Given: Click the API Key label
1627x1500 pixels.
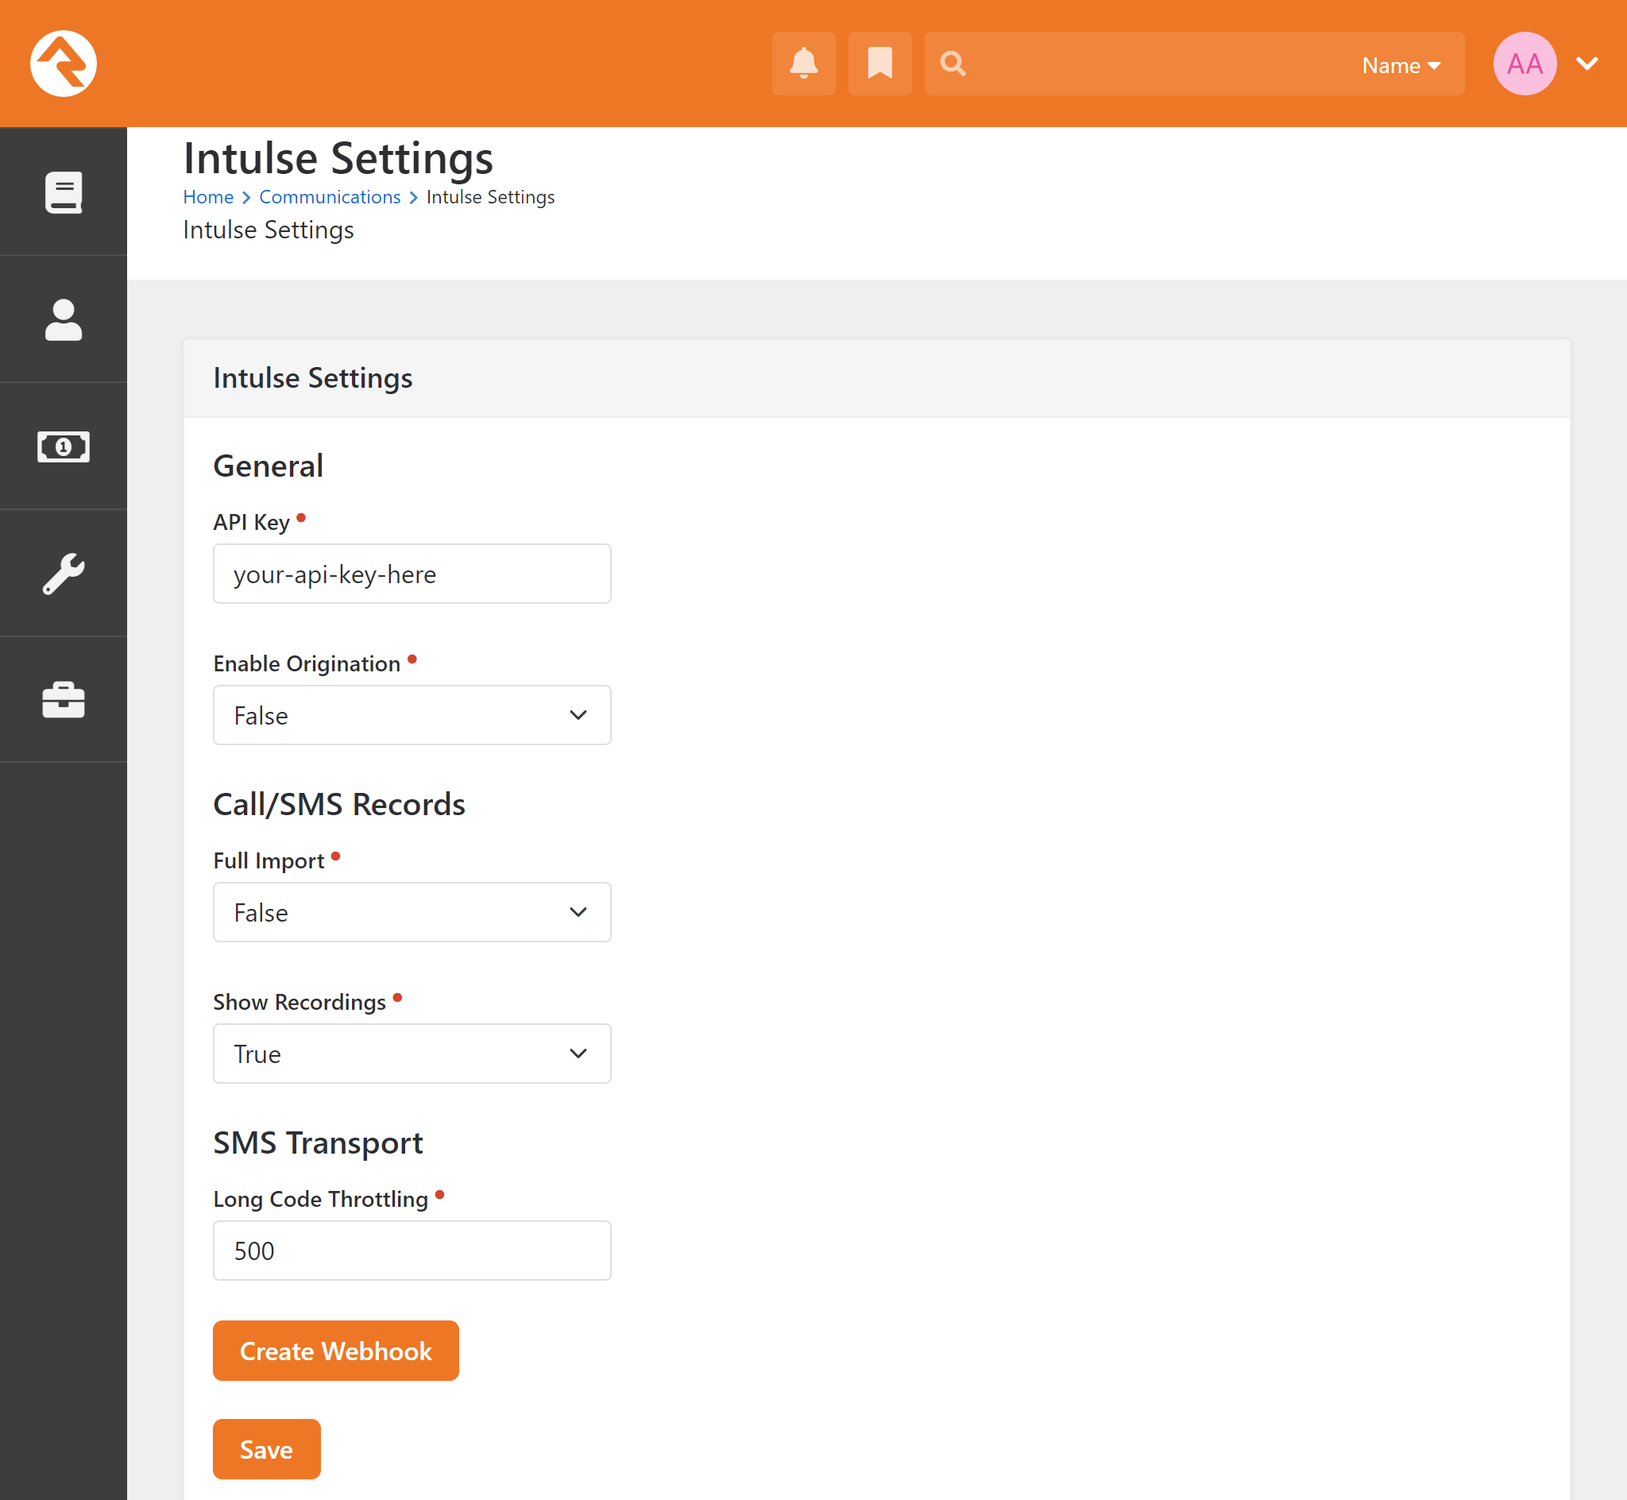Looking at the screenshot, I should [x=251, y=523].
